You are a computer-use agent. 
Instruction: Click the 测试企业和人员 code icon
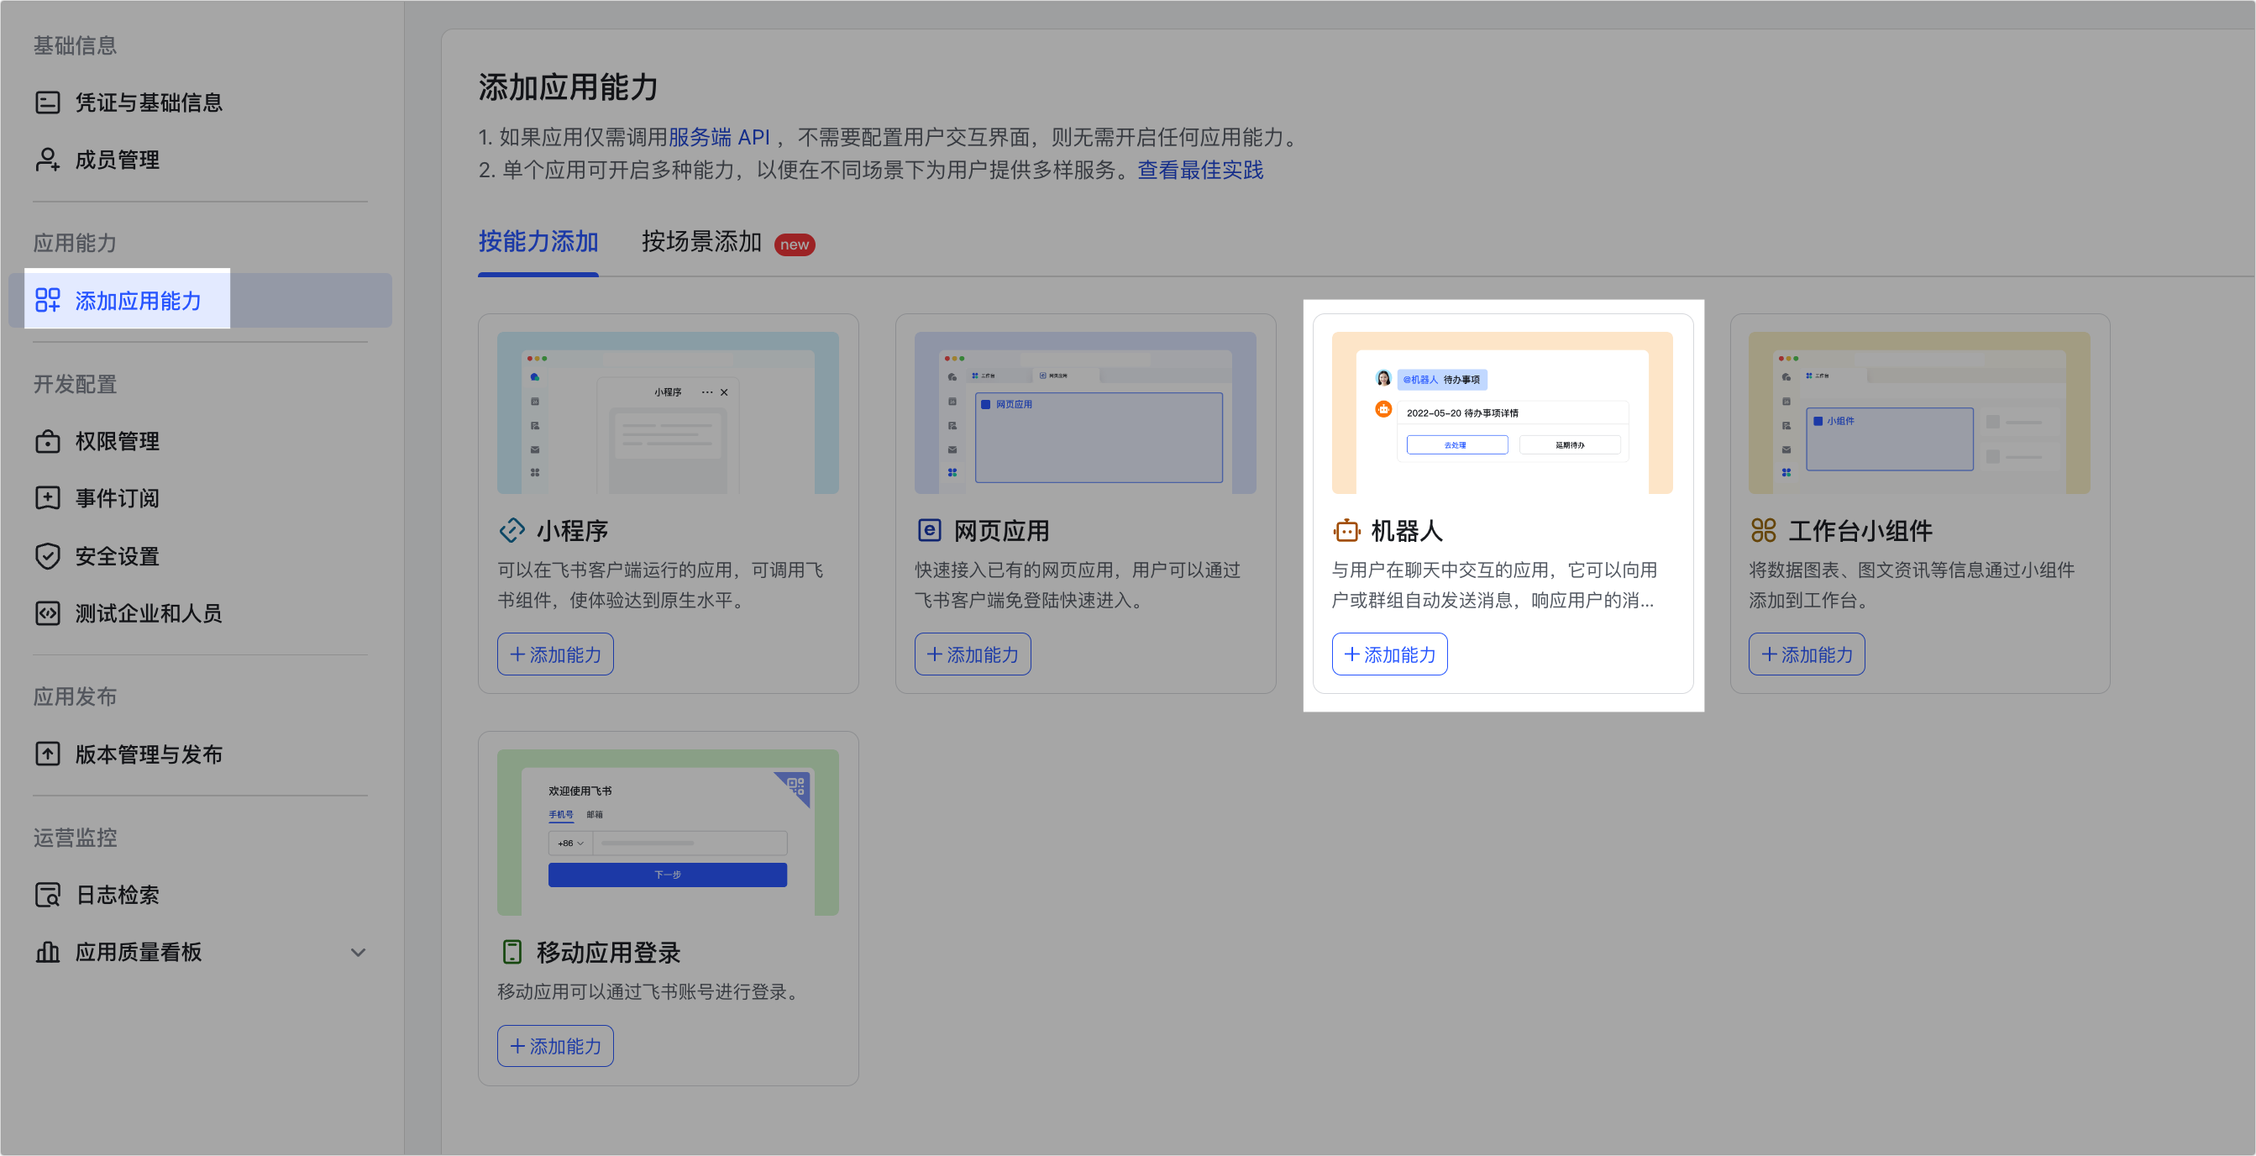click(47, 613)
